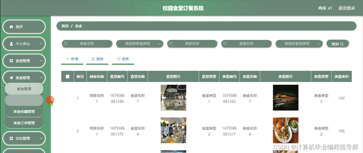Check the checkbox for row index 1

67,99
